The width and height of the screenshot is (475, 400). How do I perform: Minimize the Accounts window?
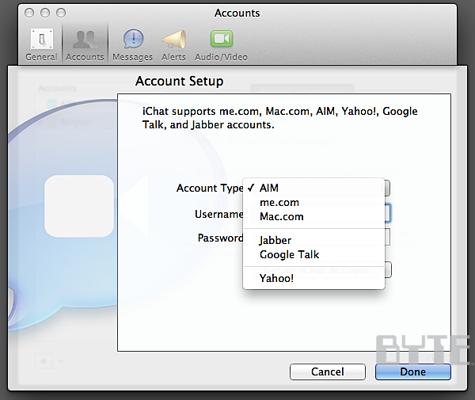(x=45, y=13)
